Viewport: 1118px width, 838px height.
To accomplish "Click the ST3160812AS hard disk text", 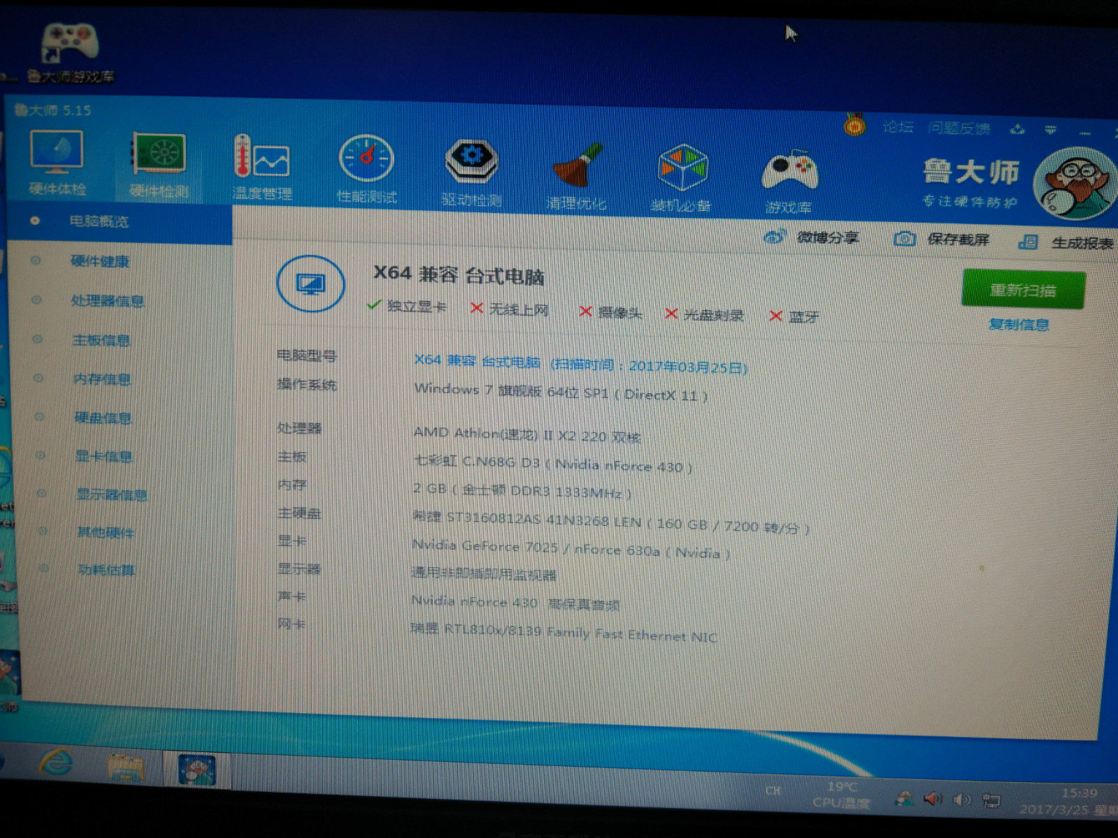I will click(610, 522).
